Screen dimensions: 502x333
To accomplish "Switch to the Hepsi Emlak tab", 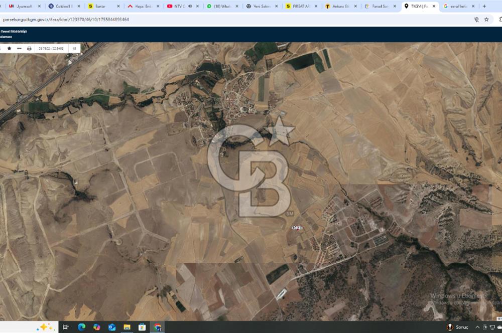I will point(143,6).
